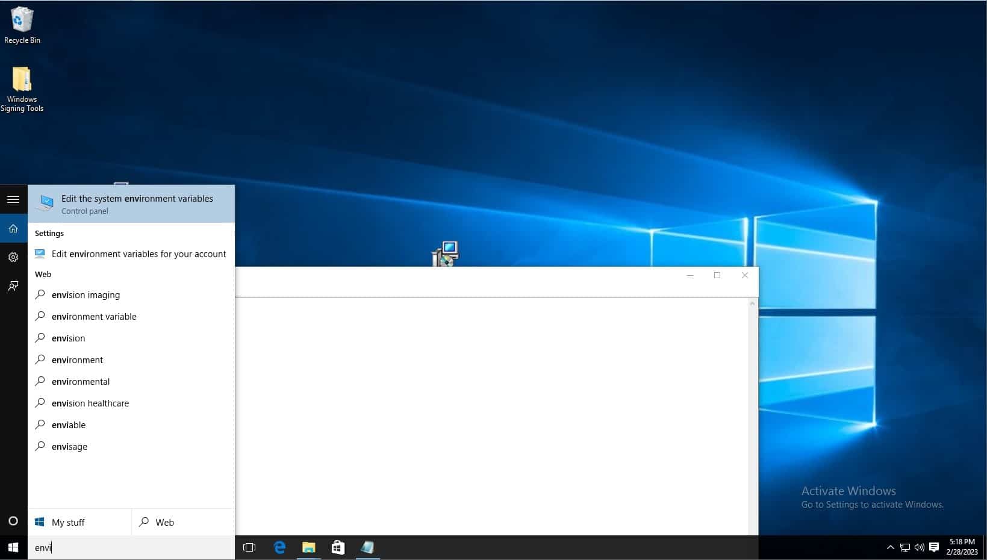This screenshot has width=987, height=560.
Task: Select the Home icon in search sidebar
Action: pyautogui.click(x=13, y=229)
